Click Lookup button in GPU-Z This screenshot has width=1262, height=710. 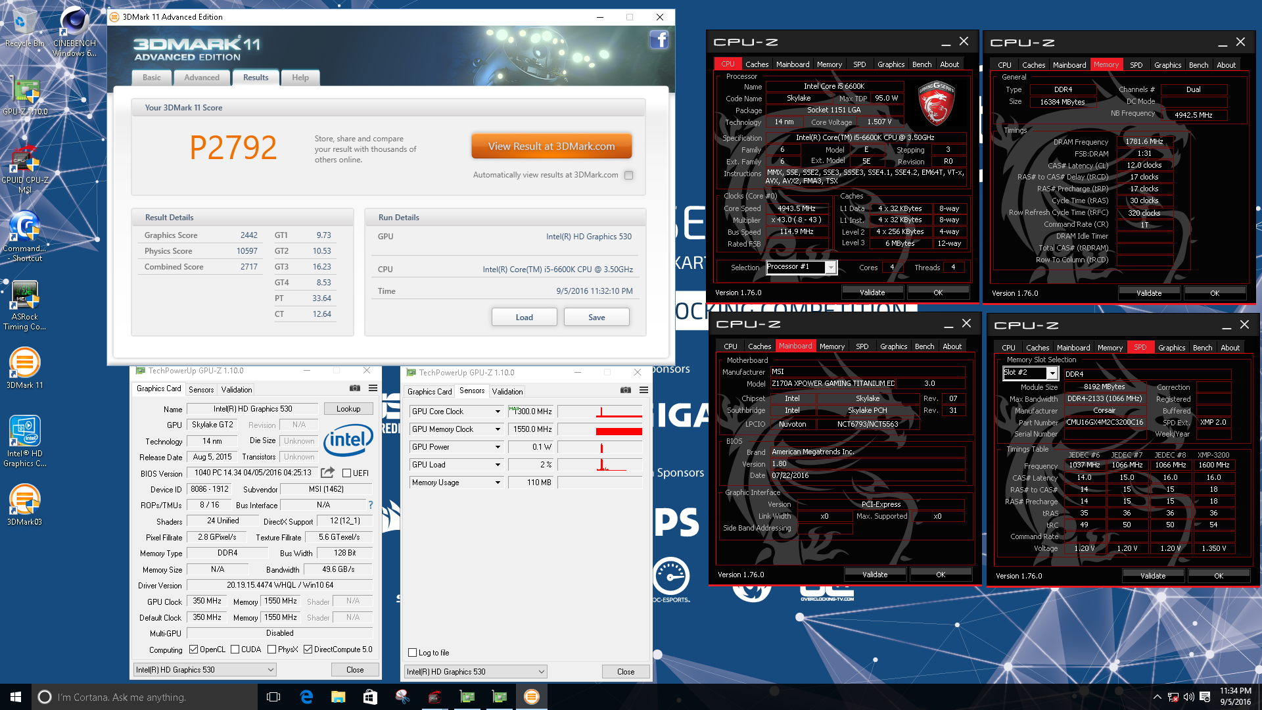(348, 409)
